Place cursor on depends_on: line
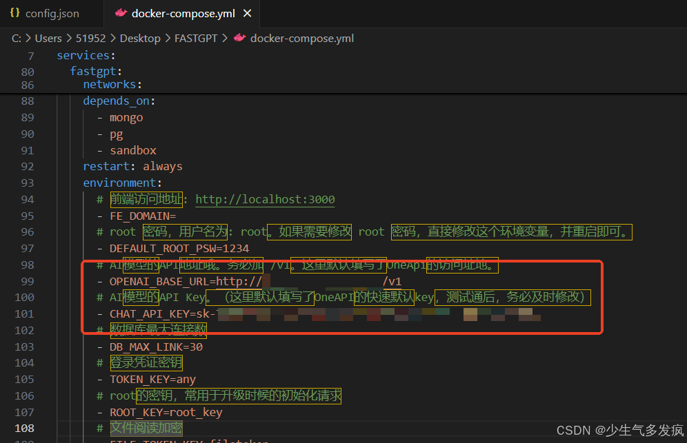Image resolution: width=687 pixels, height=443 pixels. pyautogui.click(x=119, y=101)
